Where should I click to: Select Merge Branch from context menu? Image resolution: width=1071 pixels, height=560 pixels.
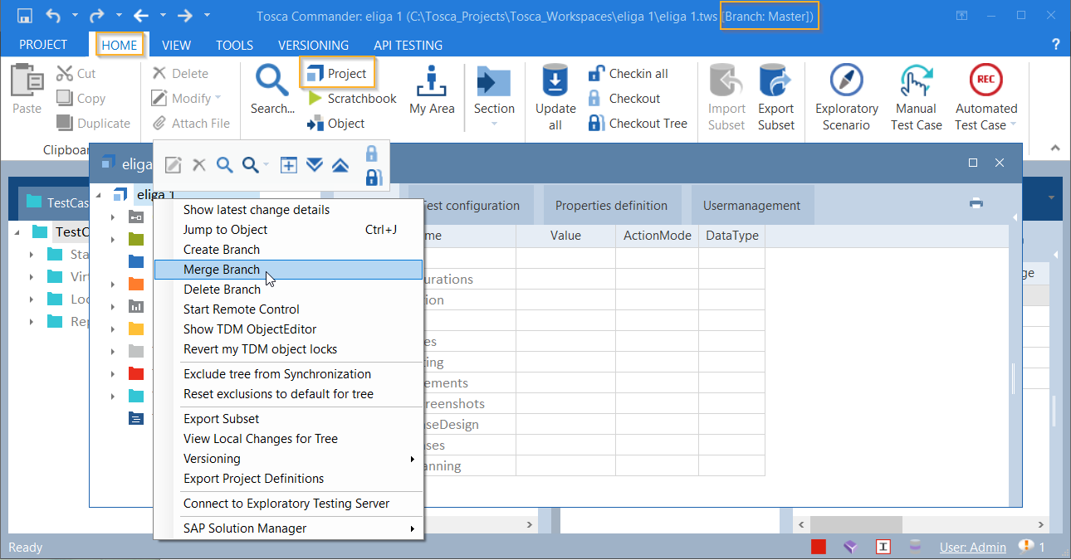coord(222,270)
